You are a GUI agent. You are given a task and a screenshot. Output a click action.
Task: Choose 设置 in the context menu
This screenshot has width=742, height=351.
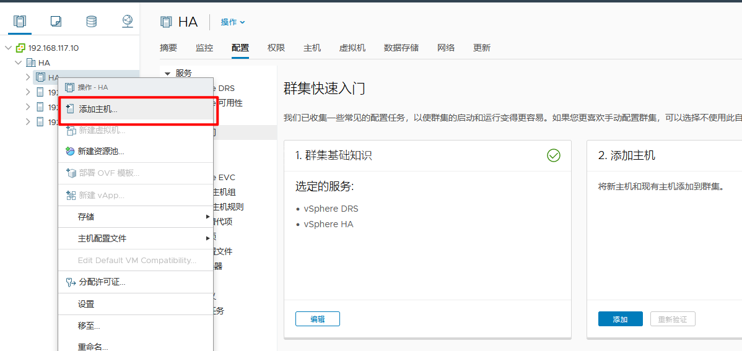coord(86,304)
